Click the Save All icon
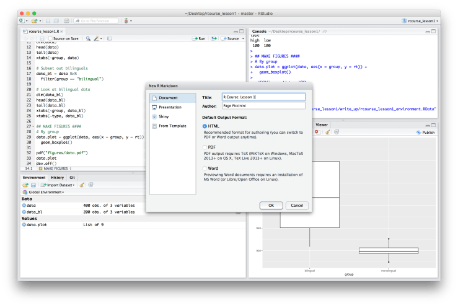Image resolution: width=458 pixels, height=306 pixels. pyautogui.click(x=56, y=20)
